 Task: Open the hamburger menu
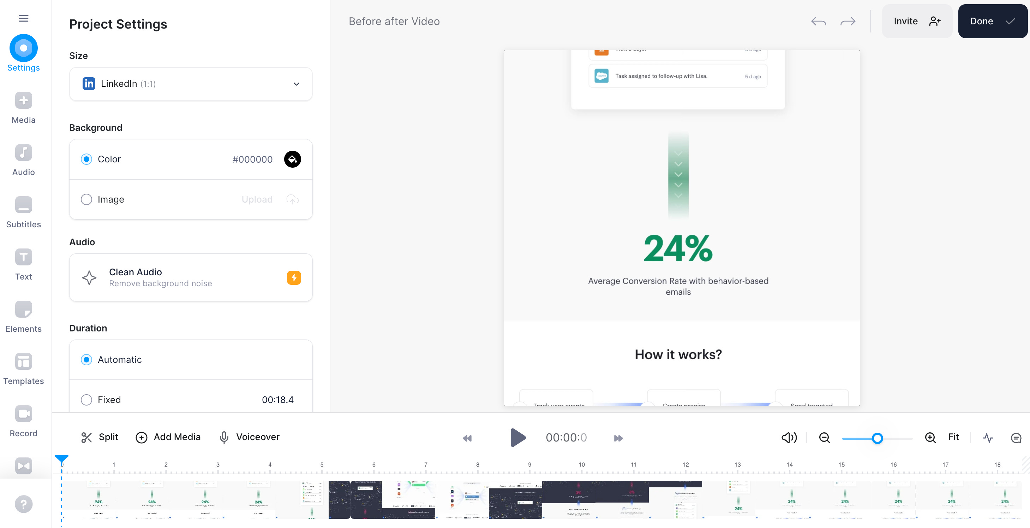coord(24,18)
